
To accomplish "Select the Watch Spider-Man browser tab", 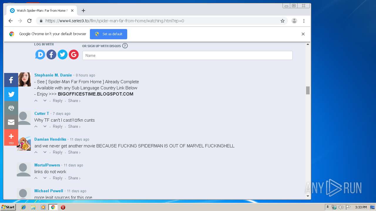I will coord(42,11).
